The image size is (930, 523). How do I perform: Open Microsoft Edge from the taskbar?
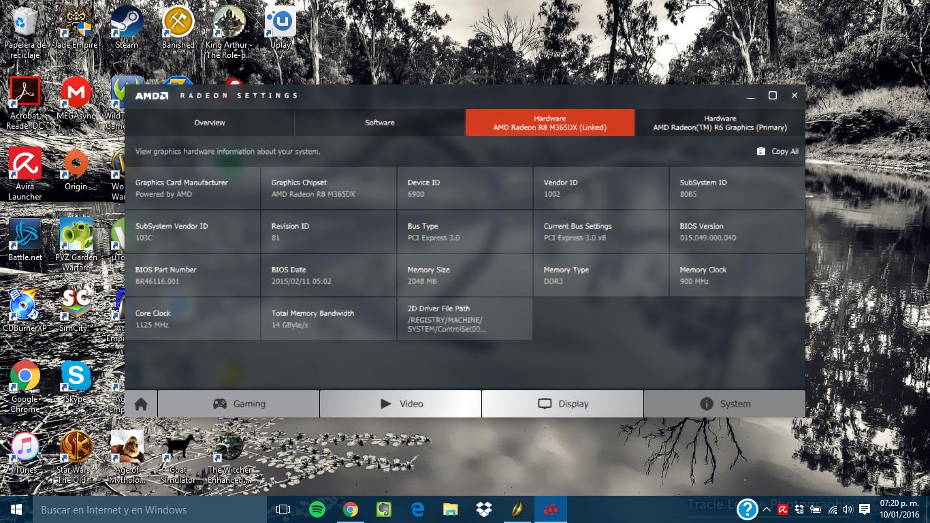pos(417,509)
